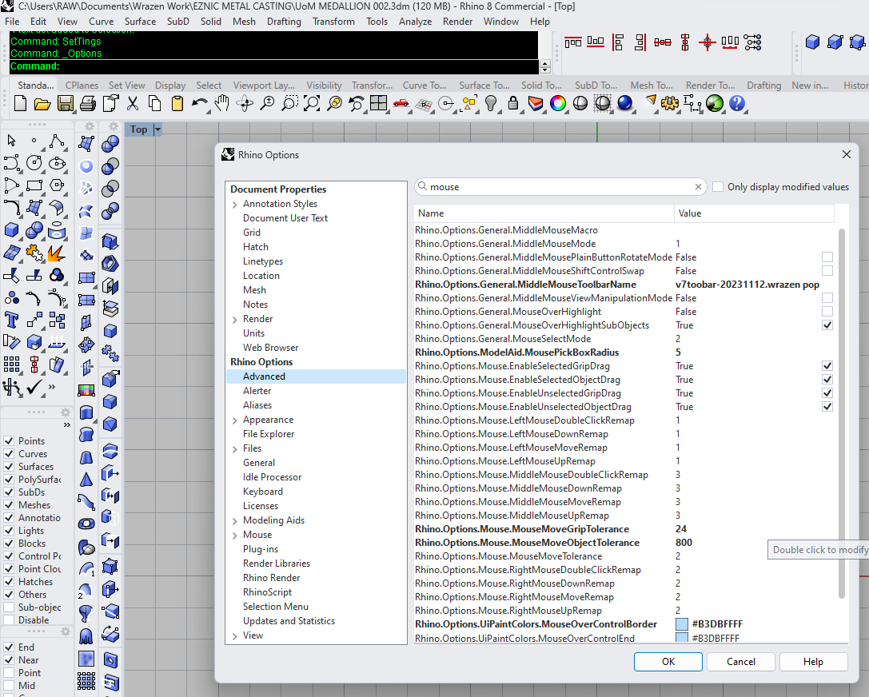This screenshot has height=697, width=869.
Task: Click the New file icon in Standard toolbar
Action: (20, 104)
